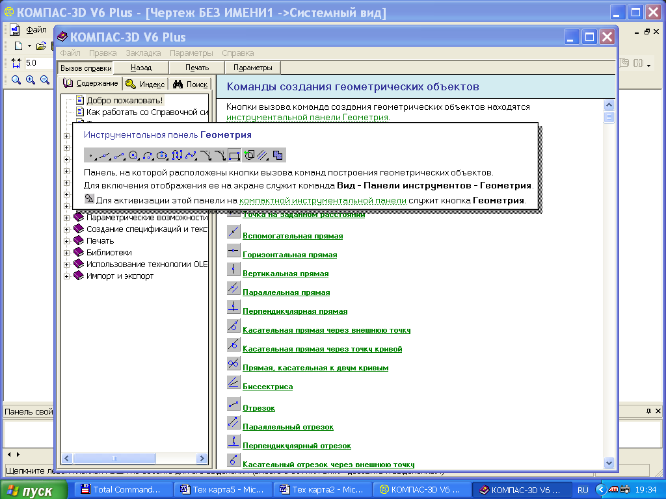Click the plain zoom magnifier icon in main window
The image size is (666, 499).
coord(16,80)
